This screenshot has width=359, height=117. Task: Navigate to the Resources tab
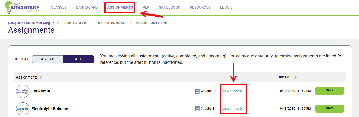click(x=200, y=8)
